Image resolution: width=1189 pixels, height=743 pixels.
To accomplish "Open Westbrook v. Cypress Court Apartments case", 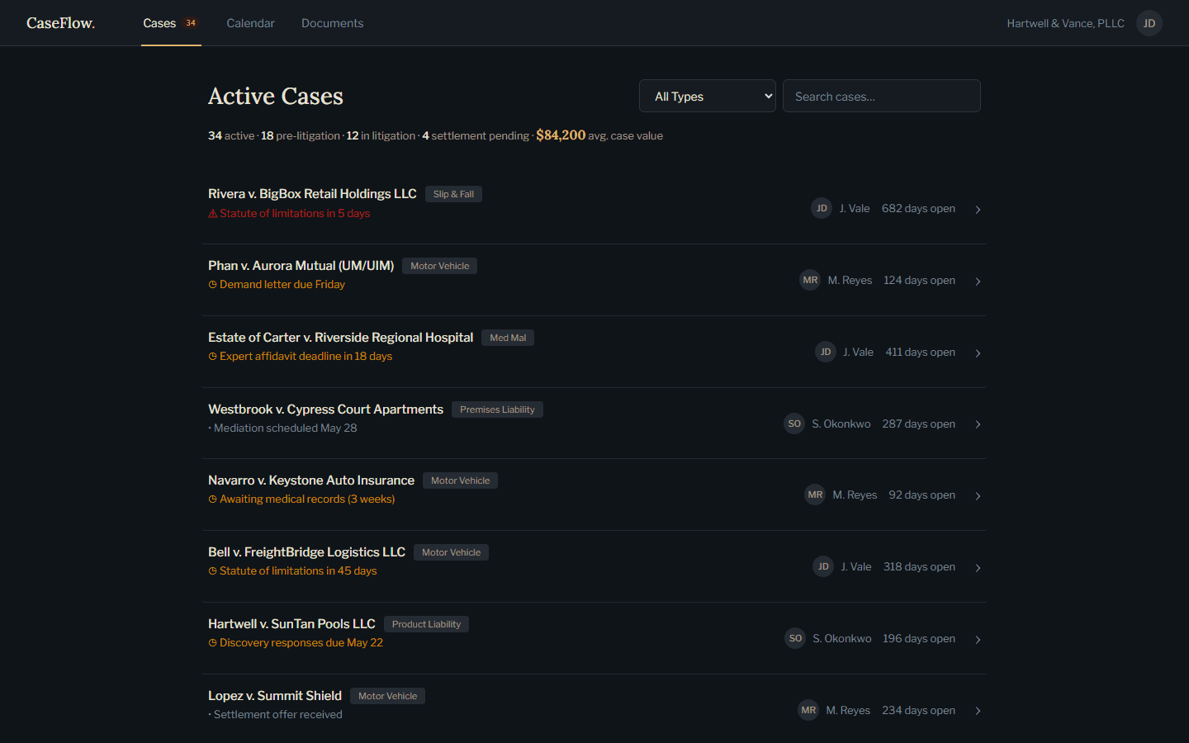I will tap(594, 424).
